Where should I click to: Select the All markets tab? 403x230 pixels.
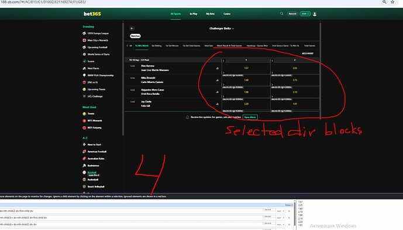click(x=129, y=46)
